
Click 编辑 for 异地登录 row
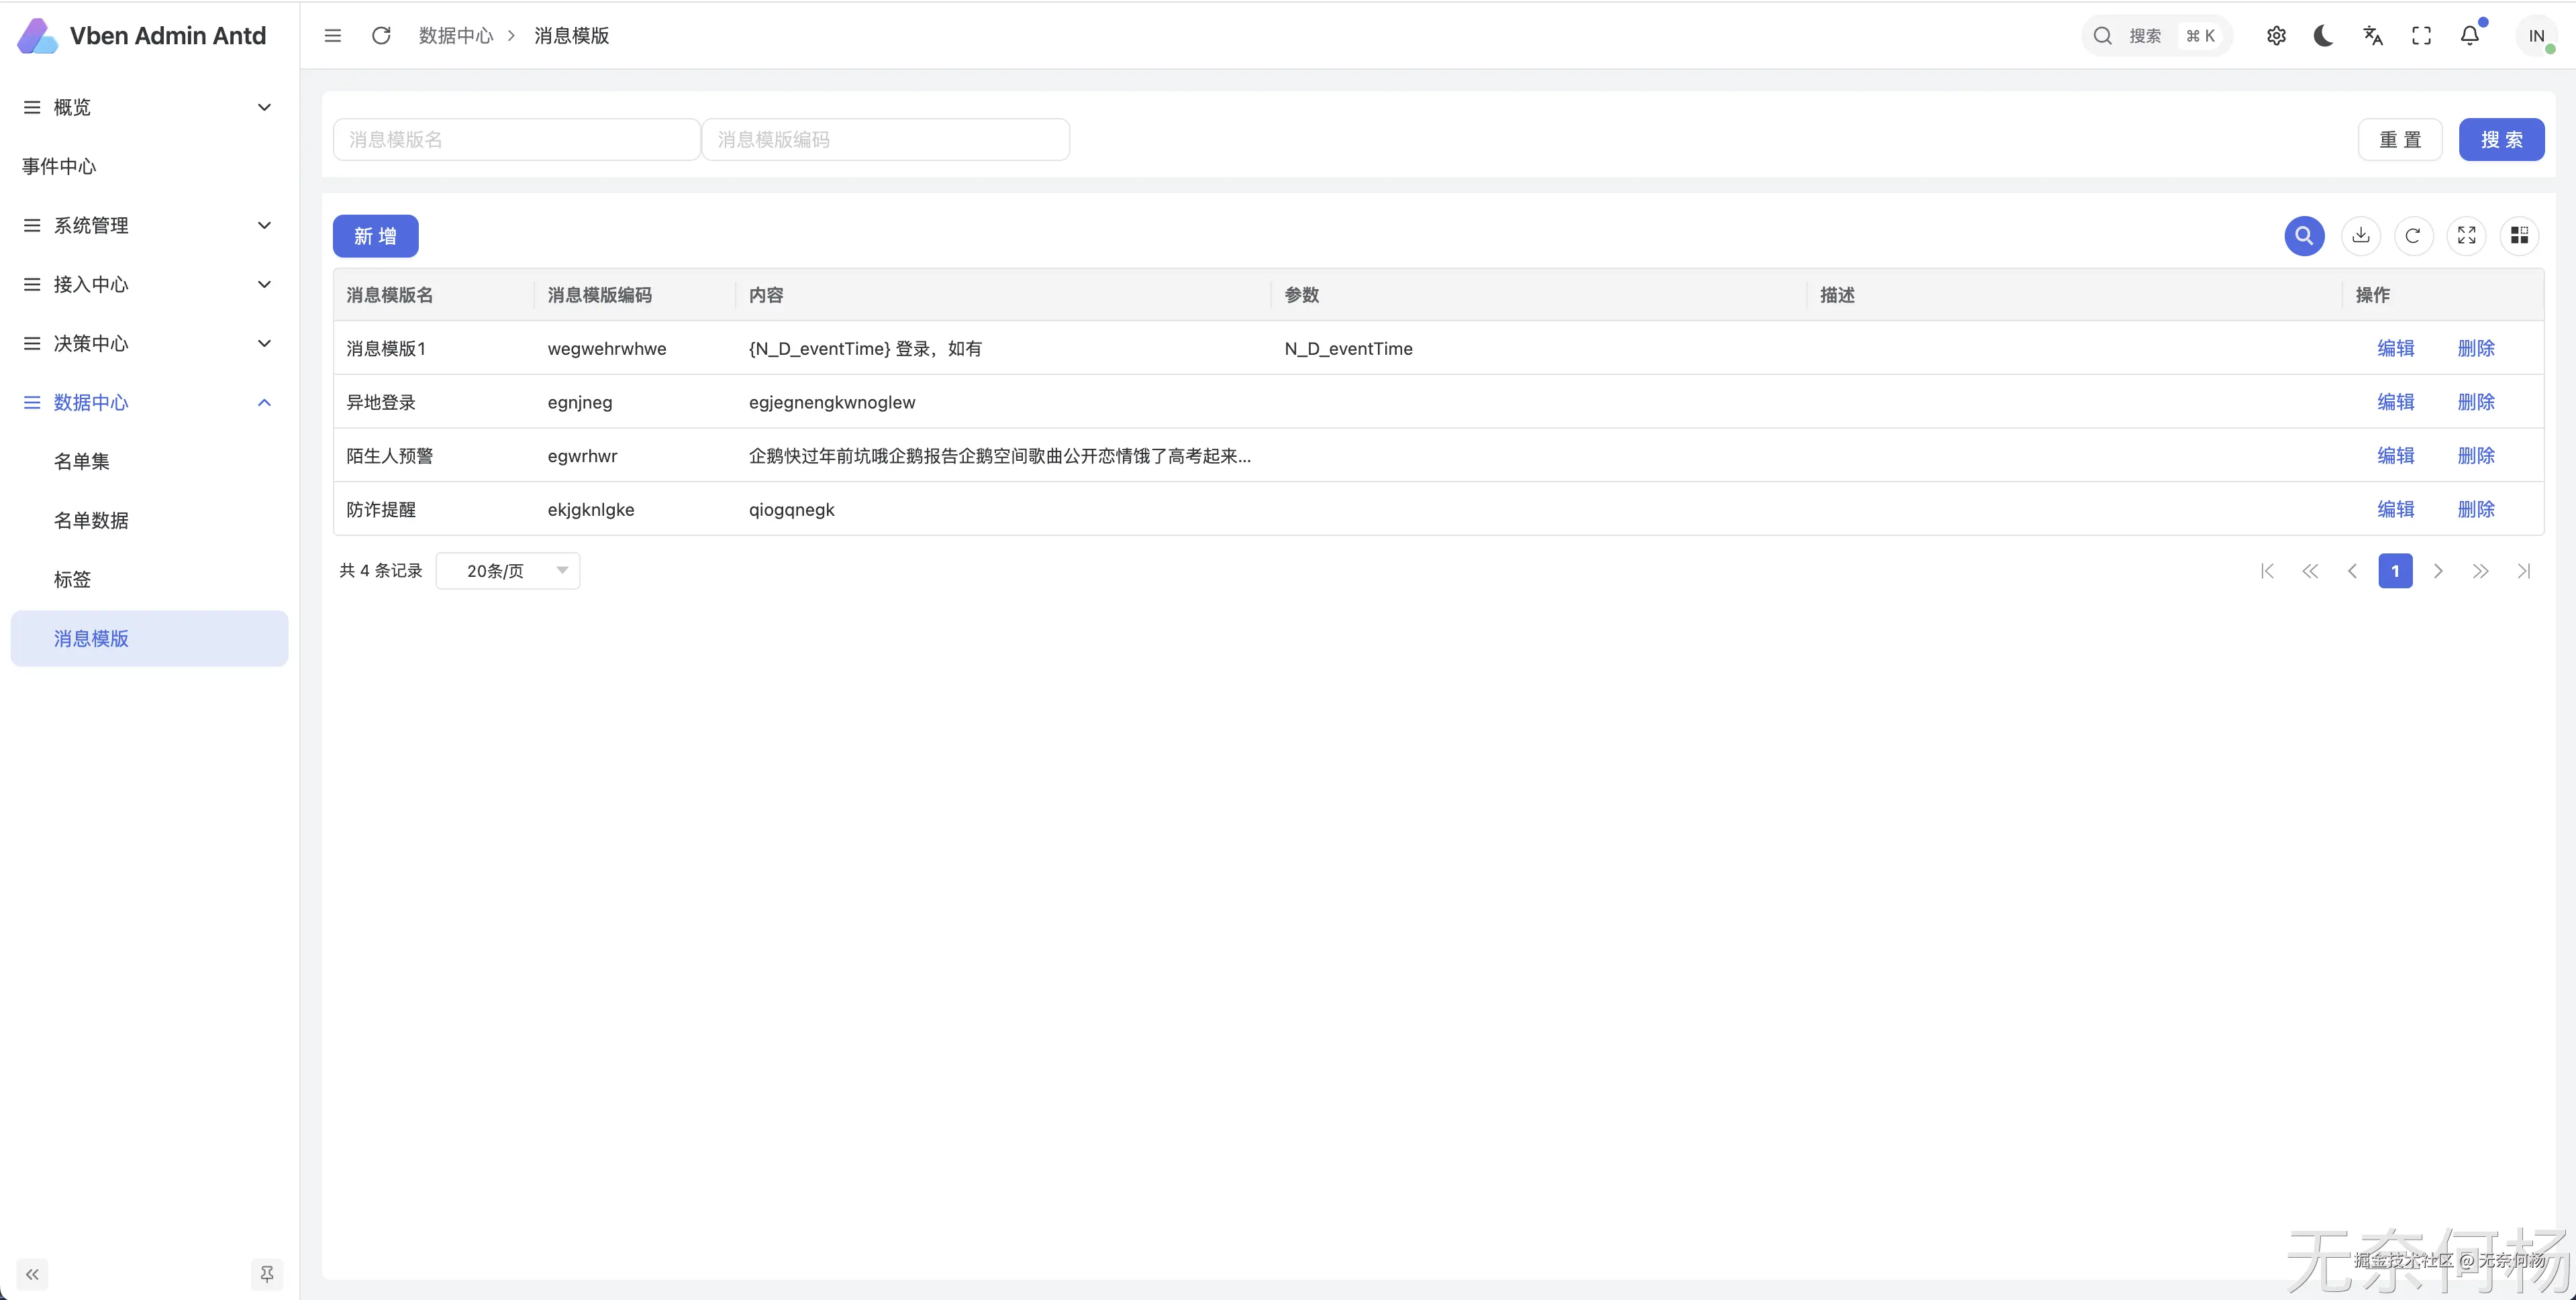tap(2395, 402)
